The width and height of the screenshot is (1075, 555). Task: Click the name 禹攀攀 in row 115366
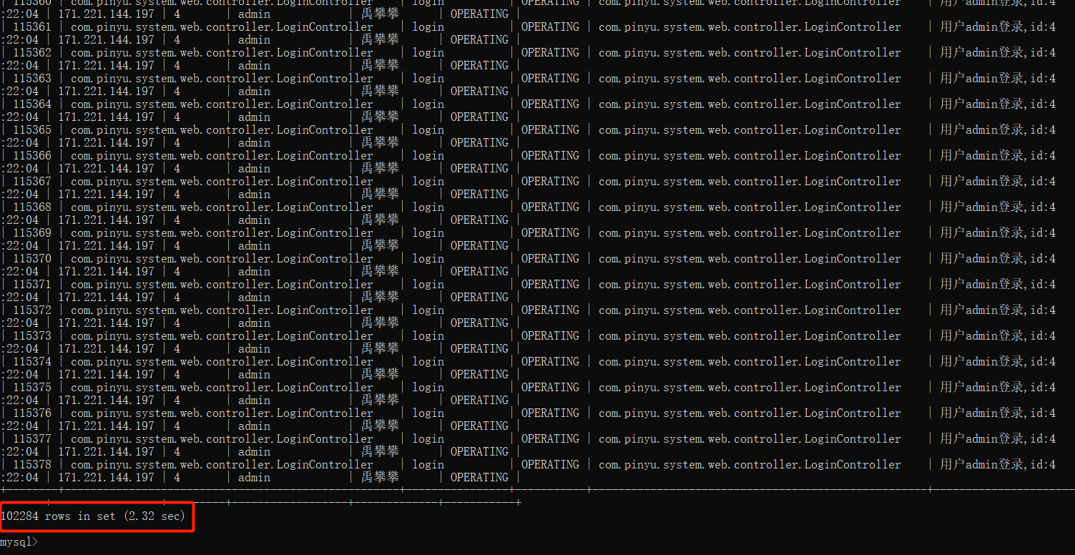(381, 167)
